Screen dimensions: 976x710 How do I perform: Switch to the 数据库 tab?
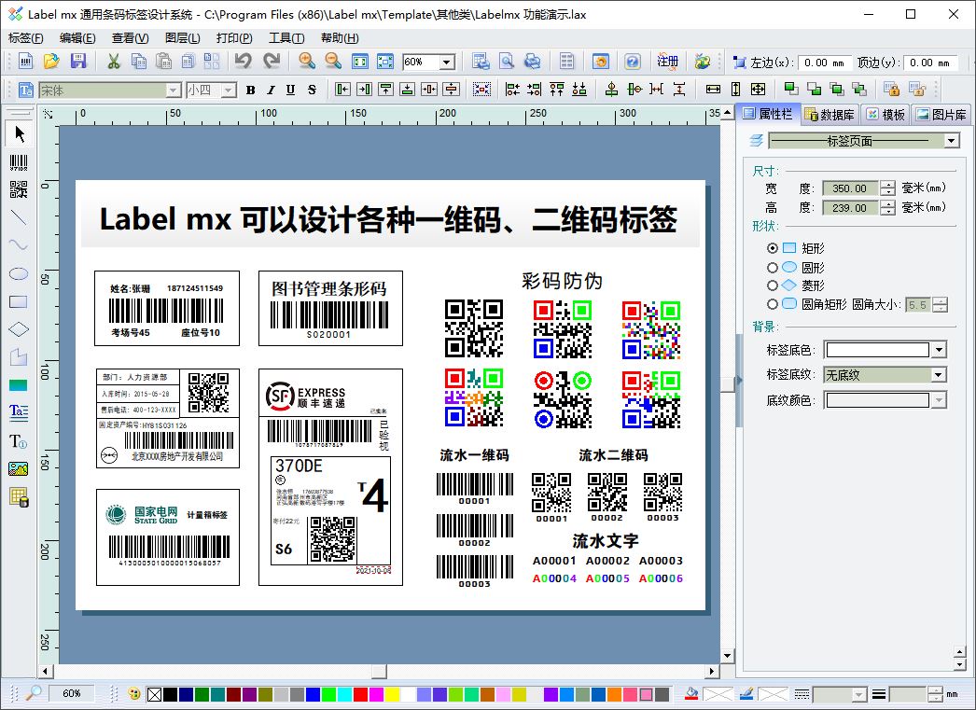click(830, 115)
